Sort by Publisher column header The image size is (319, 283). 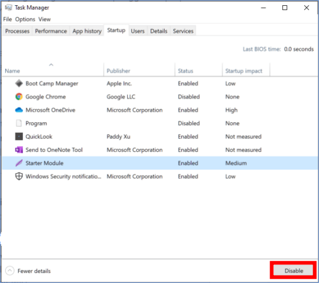[x=119, y=71]
